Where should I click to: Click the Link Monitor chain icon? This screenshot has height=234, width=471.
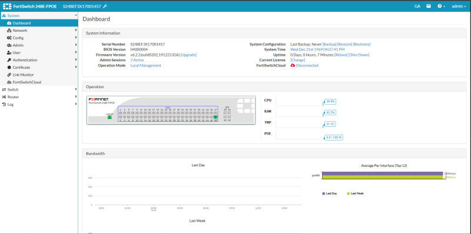tap(9, 75)
